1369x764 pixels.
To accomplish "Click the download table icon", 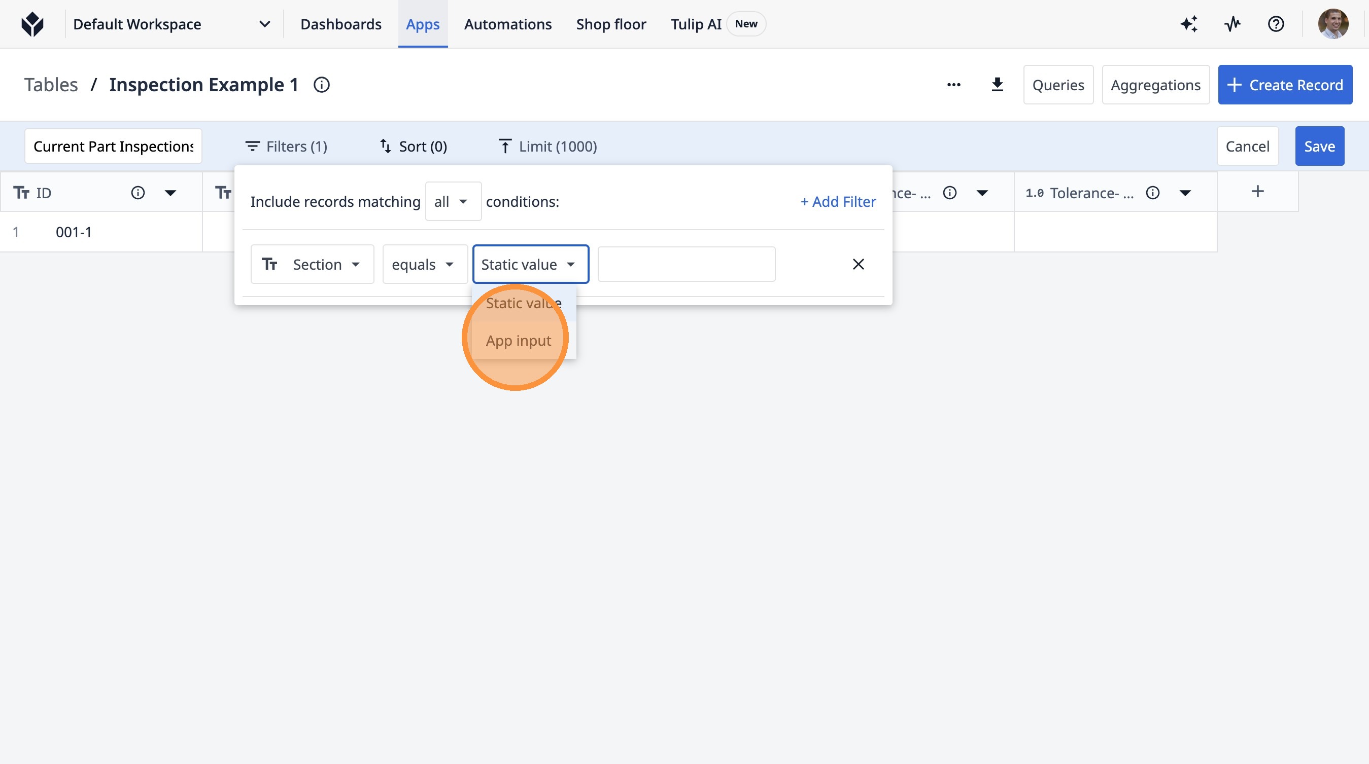I will click(x=997, y=85).
